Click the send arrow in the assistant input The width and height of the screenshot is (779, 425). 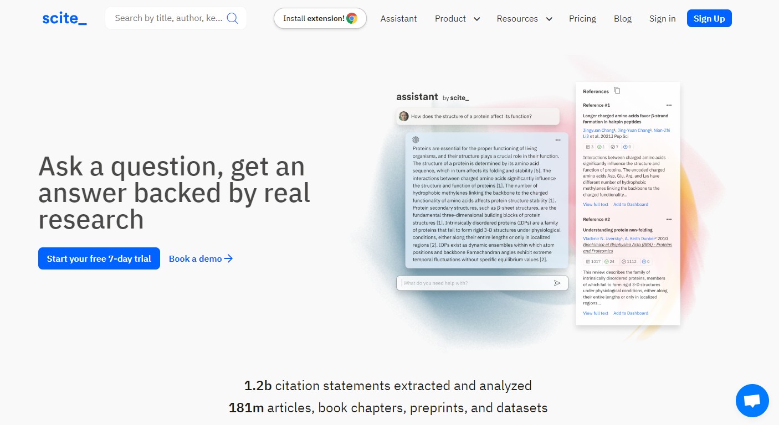(x=557, y=283)
